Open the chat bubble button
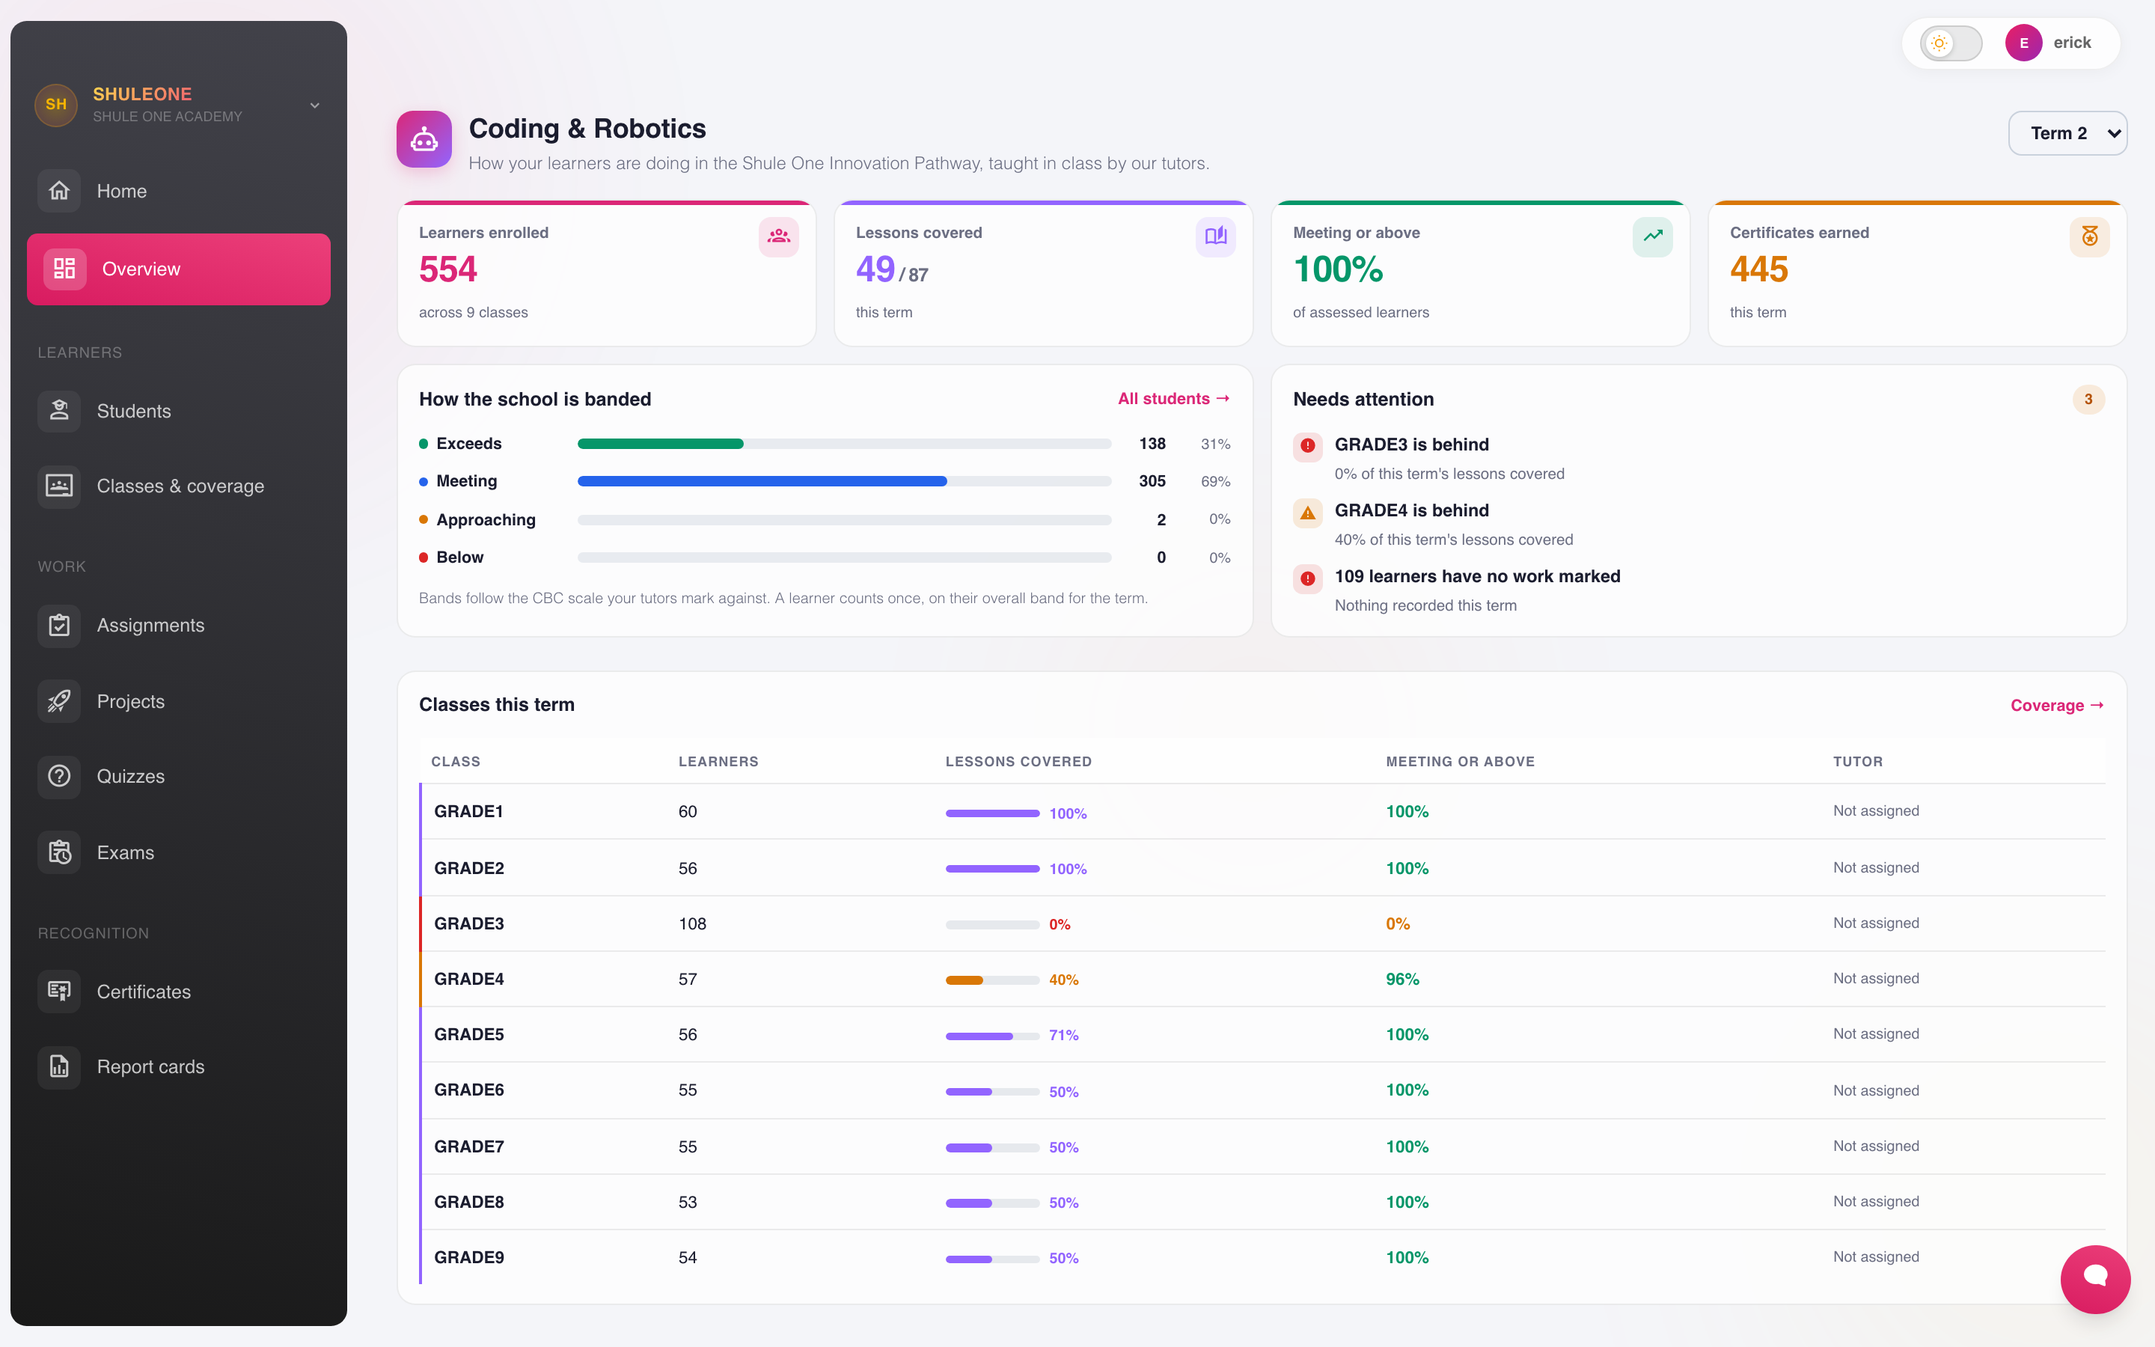Screen dimensions: 2155x1347 tap(2094, 1278)
